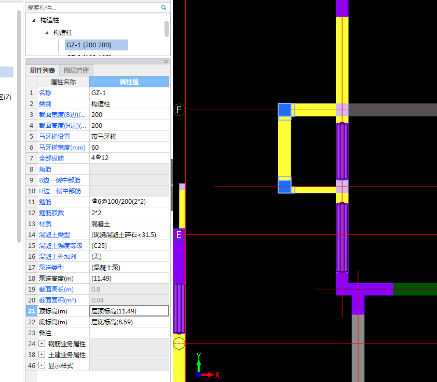Click the 马牙槎设置 value 带马牙槎
Image resolution: width=437 pixels, height=382 pixels.
coord(129,137)
